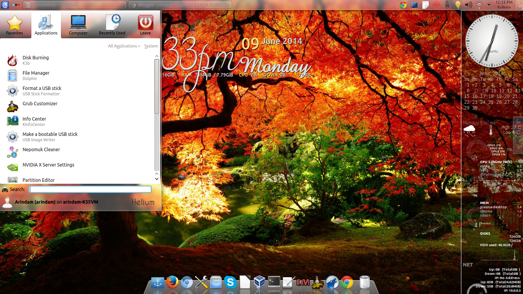Click anchor icon in bottom dock
Image resolution: width=523 pixels, height=294 pixels.
coord(157,283)
